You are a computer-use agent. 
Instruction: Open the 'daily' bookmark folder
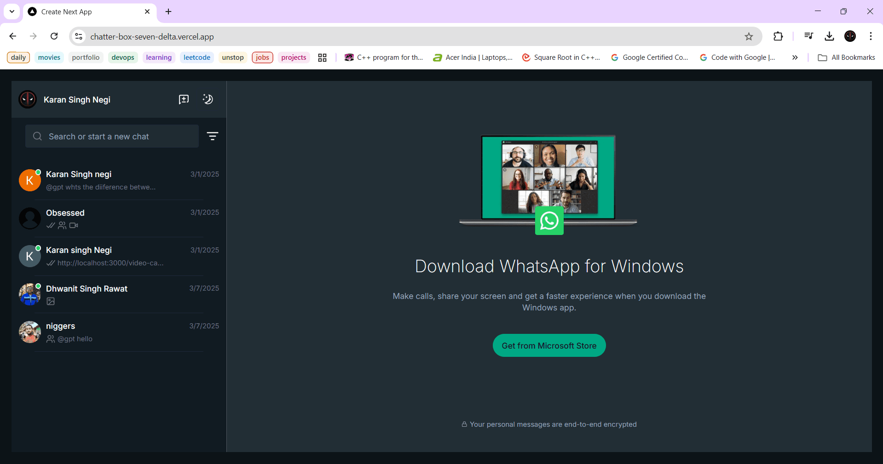(x=18, y=57)
